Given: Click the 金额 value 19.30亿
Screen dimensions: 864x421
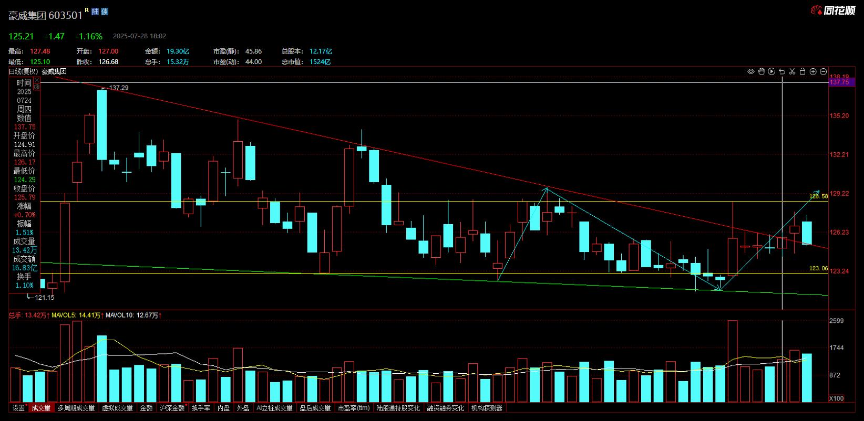Looking at the screenshot, I should pyautogui.click(x=178, y=51).
